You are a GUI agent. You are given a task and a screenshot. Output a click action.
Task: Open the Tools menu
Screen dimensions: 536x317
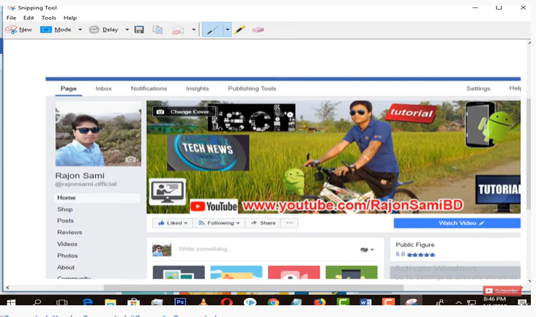click(48, 18)
